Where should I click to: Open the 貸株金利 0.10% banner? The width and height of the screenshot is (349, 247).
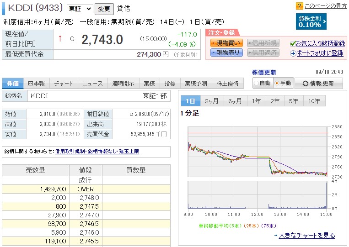(311, 21)
